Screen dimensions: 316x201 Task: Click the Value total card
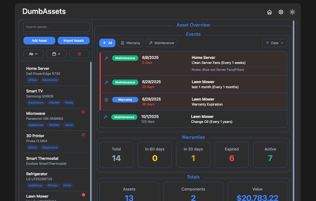(257, 191)
